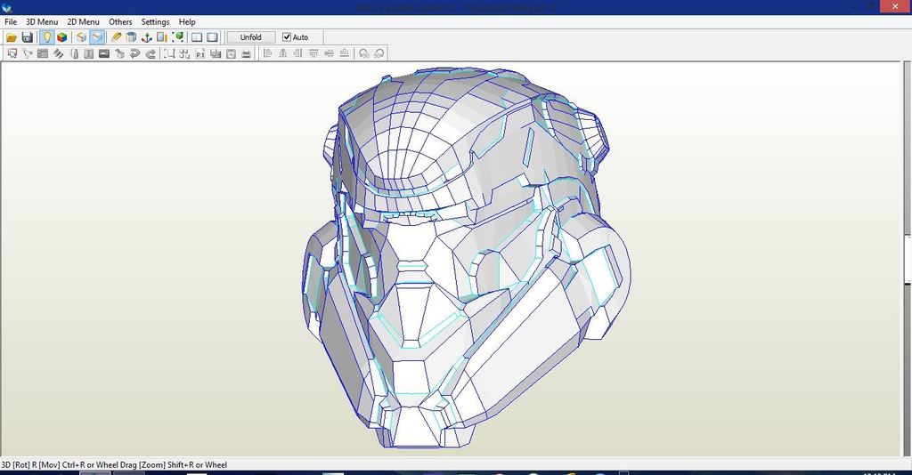Click the undo arrow icon
Image resolution: width=912 pixels, height=475 pixels.
[135, 53]
